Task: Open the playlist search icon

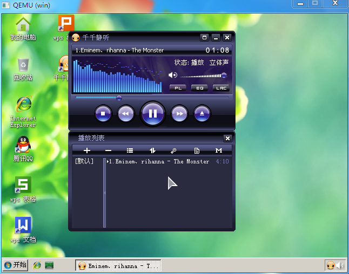Action: coord(173,150)
